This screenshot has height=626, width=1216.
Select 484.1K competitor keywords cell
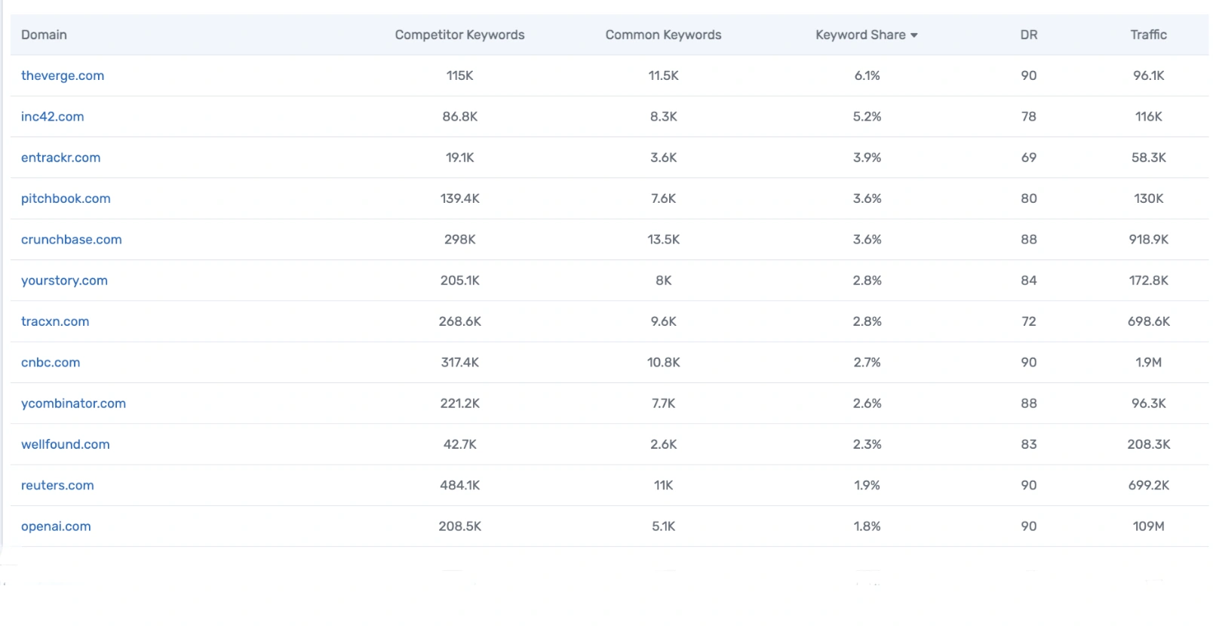click(x=459, y=485)
